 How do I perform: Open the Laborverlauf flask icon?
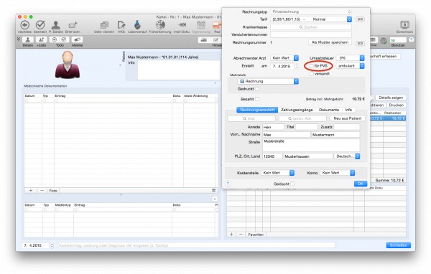tap(137, 25)
